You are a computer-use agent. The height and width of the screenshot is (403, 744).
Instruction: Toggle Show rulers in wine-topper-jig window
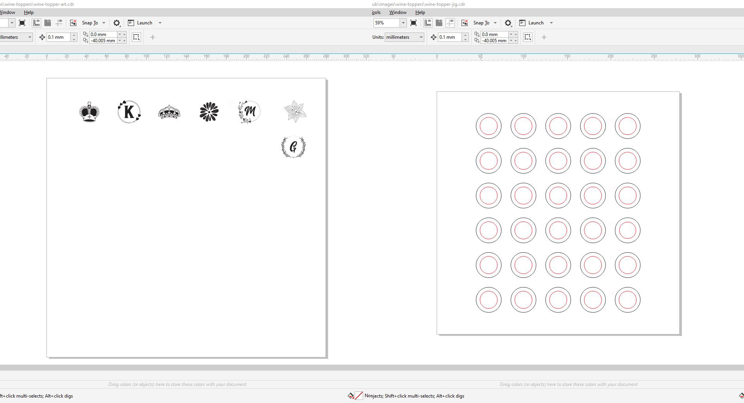click(x=428, y=23)
